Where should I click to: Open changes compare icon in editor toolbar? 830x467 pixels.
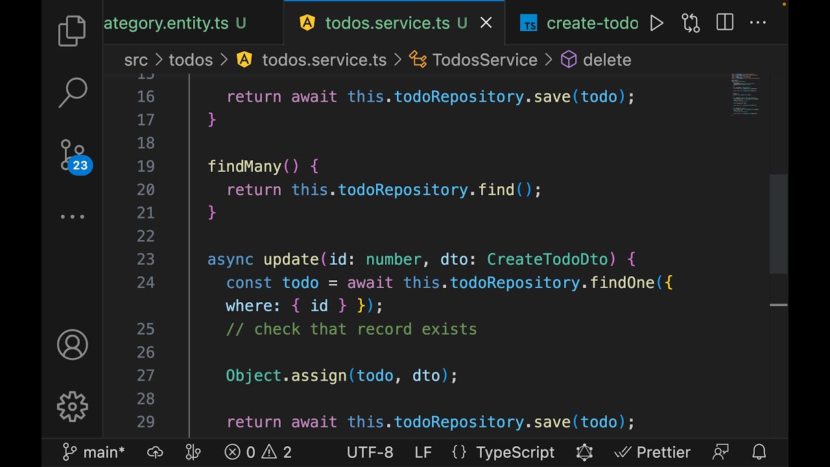pos(691,23)
